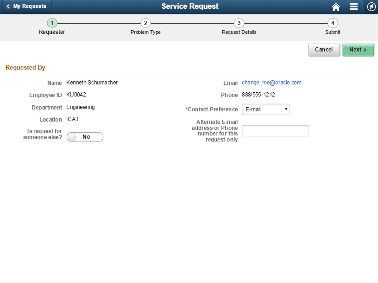Click the Contact Preference dropdown arrow
378x283 pixels.
pos(285,109)
